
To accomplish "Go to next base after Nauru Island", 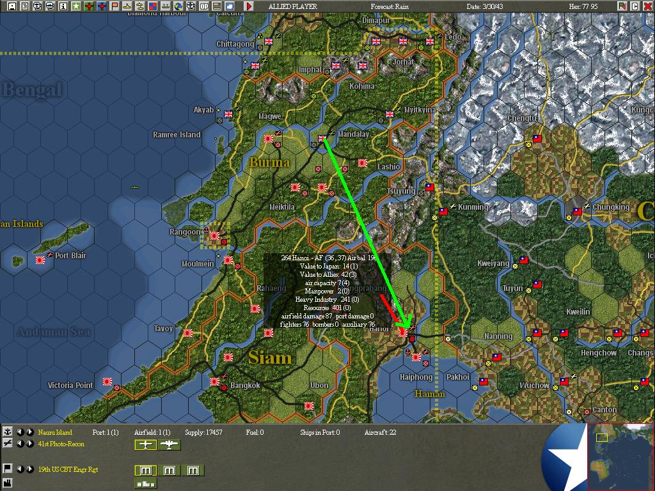I will coord(30,432).
